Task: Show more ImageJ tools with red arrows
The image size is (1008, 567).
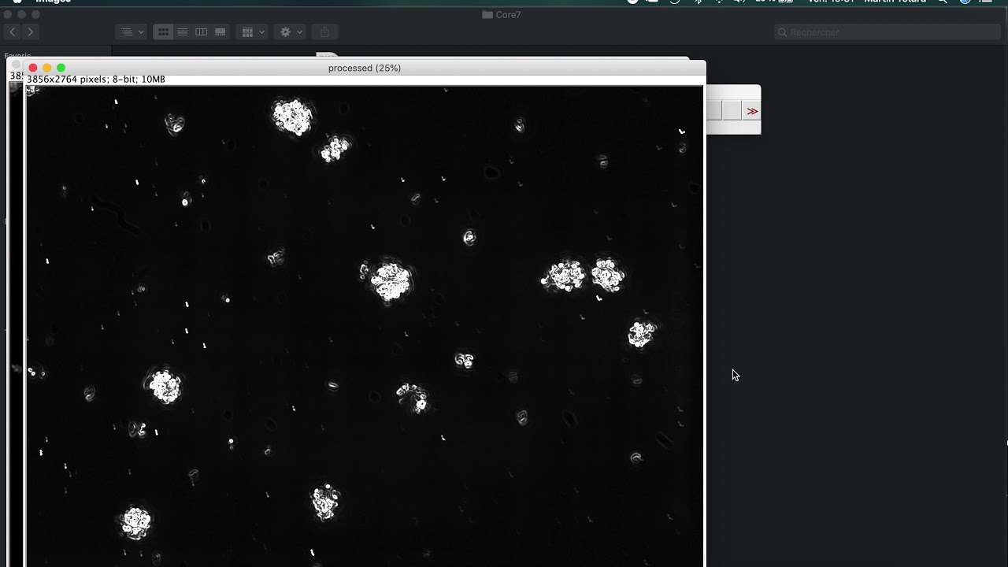Action: click(752, 111)
